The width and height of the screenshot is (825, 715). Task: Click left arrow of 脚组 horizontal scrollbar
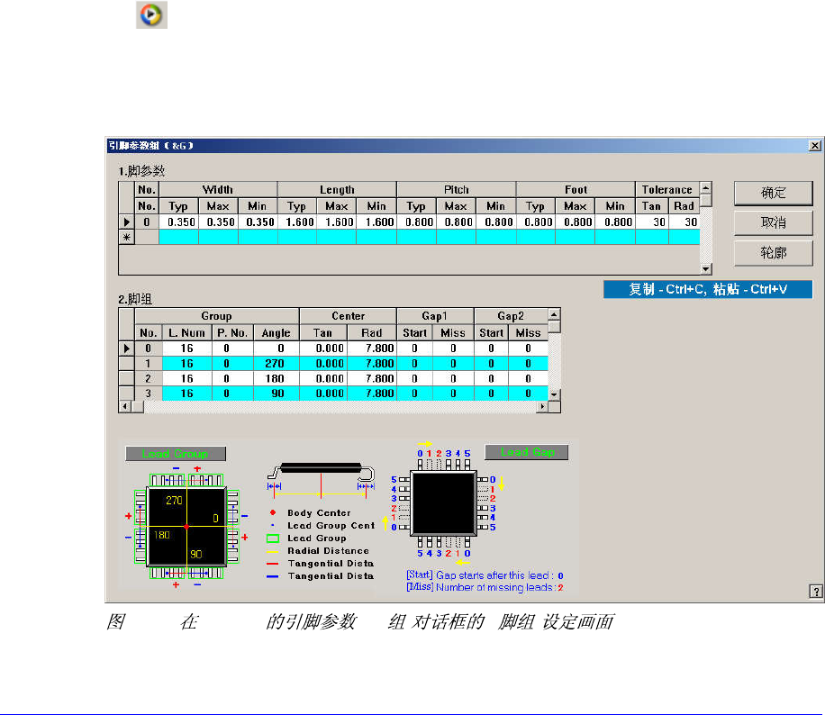pyautogui.click(x=124, y=407)
